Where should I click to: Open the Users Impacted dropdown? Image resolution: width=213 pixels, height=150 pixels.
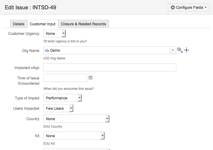click(58, 108)
